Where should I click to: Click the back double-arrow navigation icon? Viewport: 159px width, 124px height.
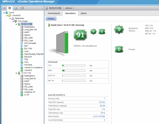point(4,8)
